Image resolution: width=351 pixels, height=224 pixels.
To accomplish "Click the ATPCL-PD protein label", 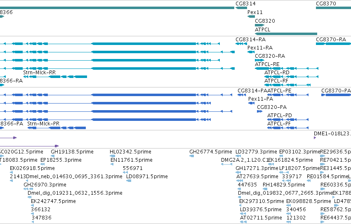I will click(x=280, y=116).
